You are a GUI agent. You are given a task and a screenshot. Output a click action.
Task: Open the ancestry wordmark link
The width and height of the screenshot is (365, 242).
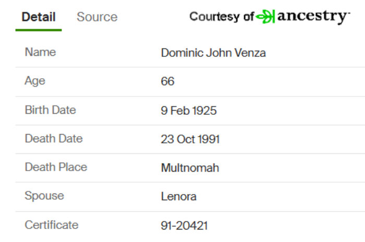(313, 17)
